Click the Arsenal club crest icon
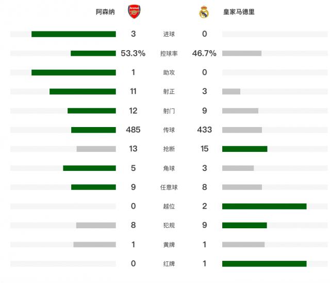 coord(134,12)
